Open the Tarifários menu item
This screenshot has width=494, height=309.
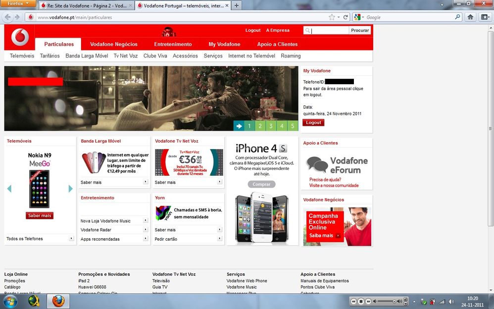pos(49,56)
